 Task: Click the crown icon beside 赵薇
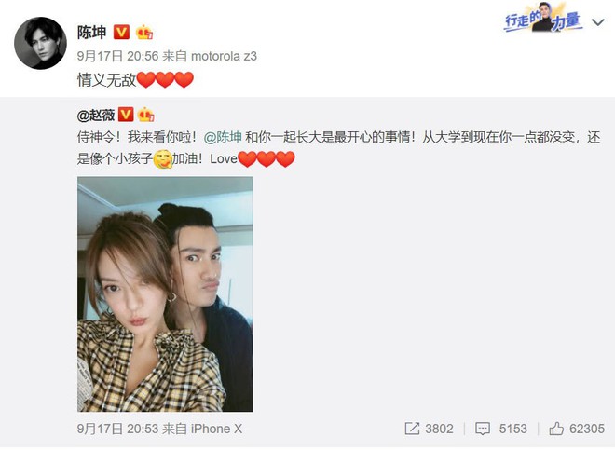point(145,115)
